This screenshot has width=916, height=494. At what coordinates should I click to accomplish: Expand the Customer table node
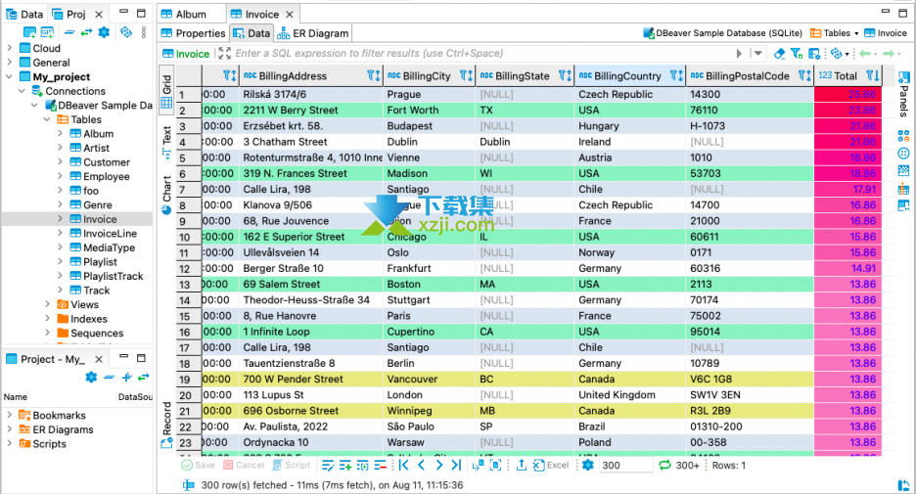(60, 162)
